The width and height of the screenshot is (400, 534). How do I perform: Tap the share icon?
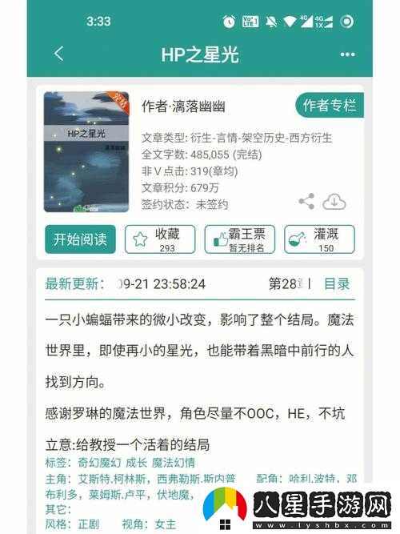306,202
